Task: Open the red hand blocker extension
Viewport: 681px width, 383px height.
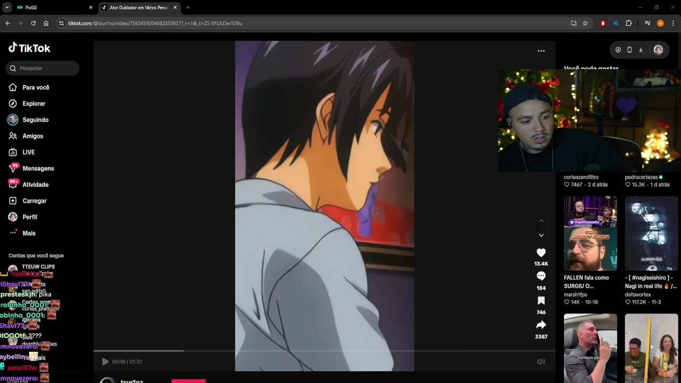Action: 603,23
